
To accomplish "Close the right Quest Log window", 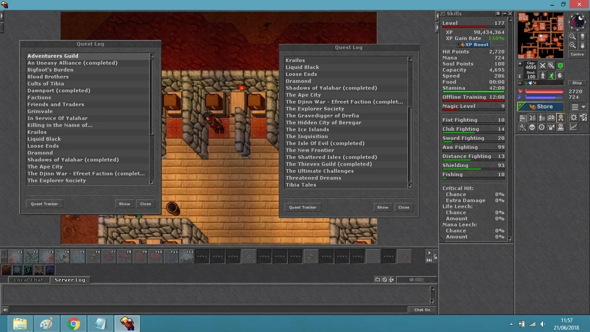I will point(404,207).
